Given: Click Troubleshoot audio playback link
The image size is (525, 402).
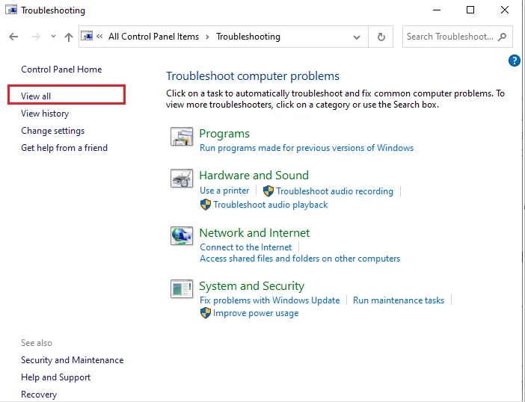Looking at the screenshot, I should (271, 205).
